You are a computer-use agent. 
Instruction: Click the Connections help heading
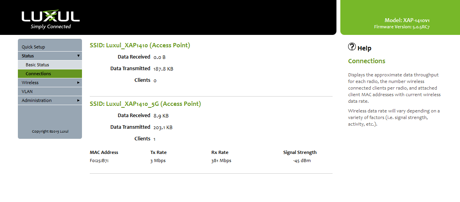coord(366,61)
